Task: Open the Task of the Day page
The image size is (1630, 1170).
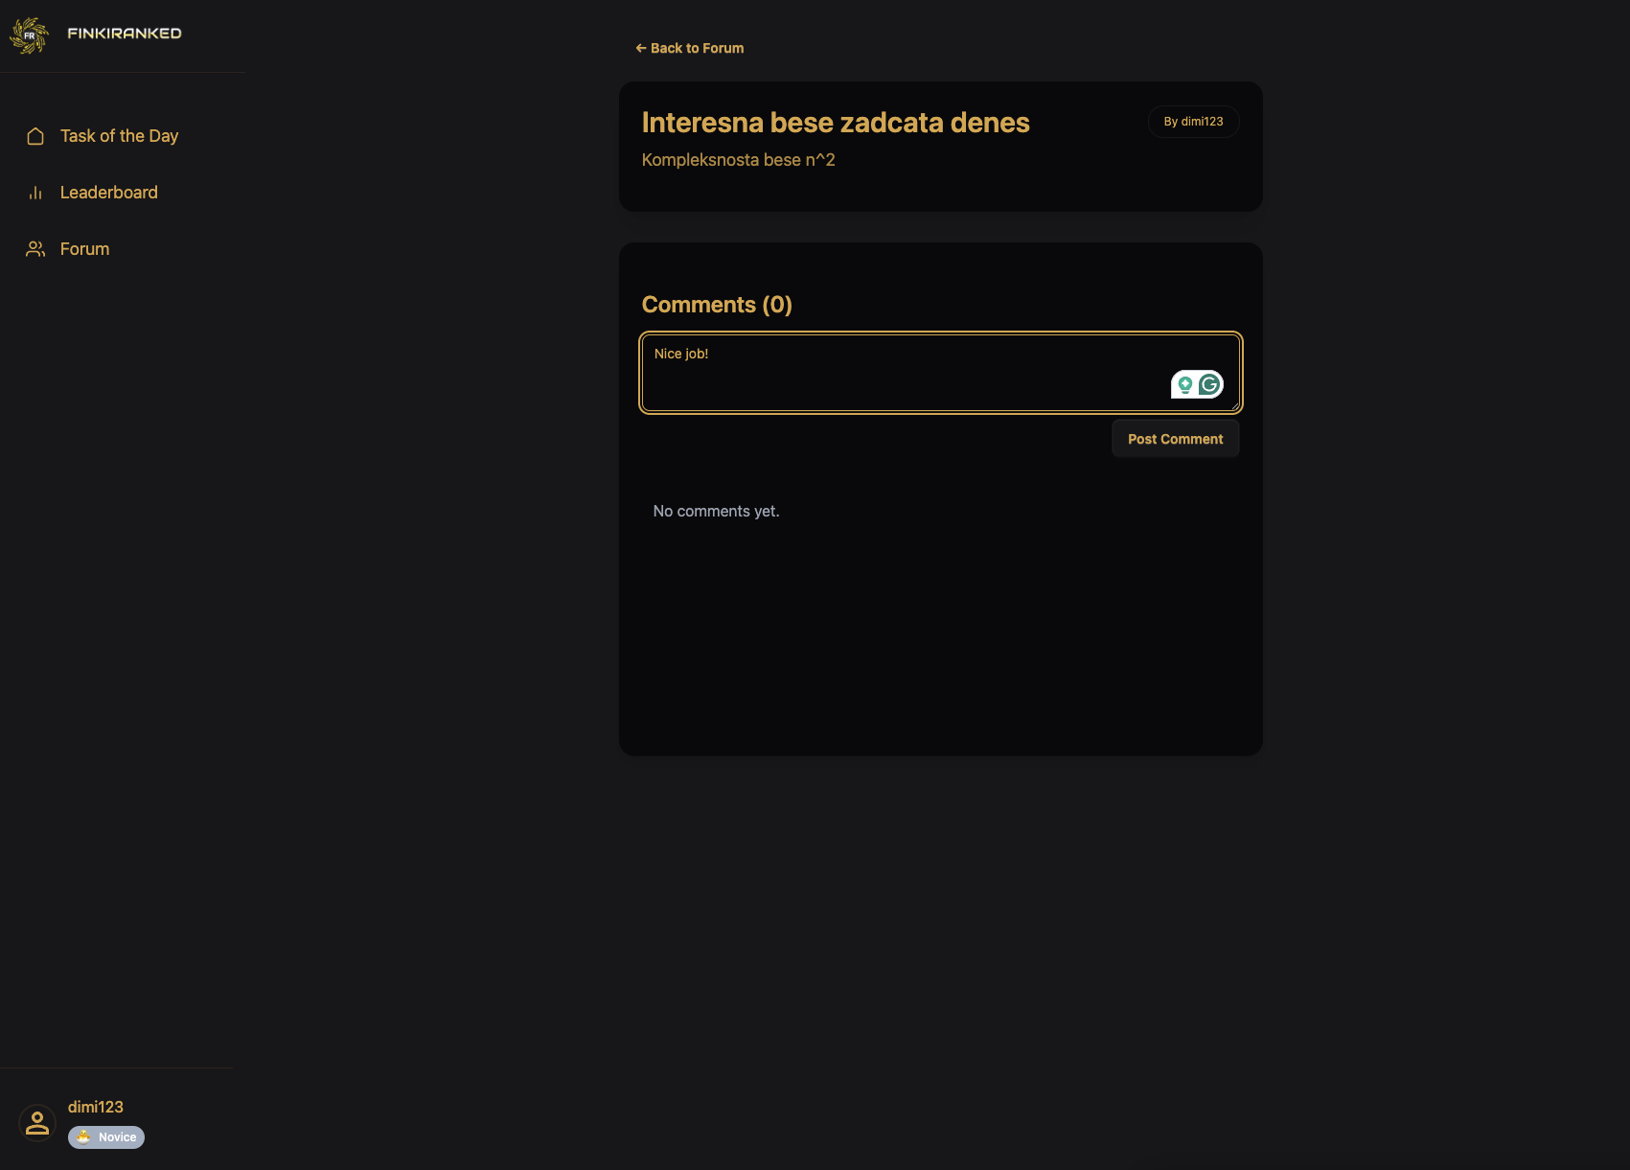Action: pos(119,136)
